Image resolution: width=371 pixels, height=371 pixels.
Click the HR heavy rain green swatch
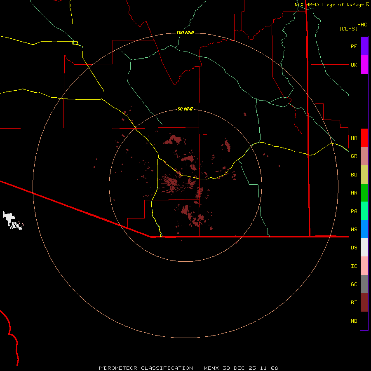364,193
